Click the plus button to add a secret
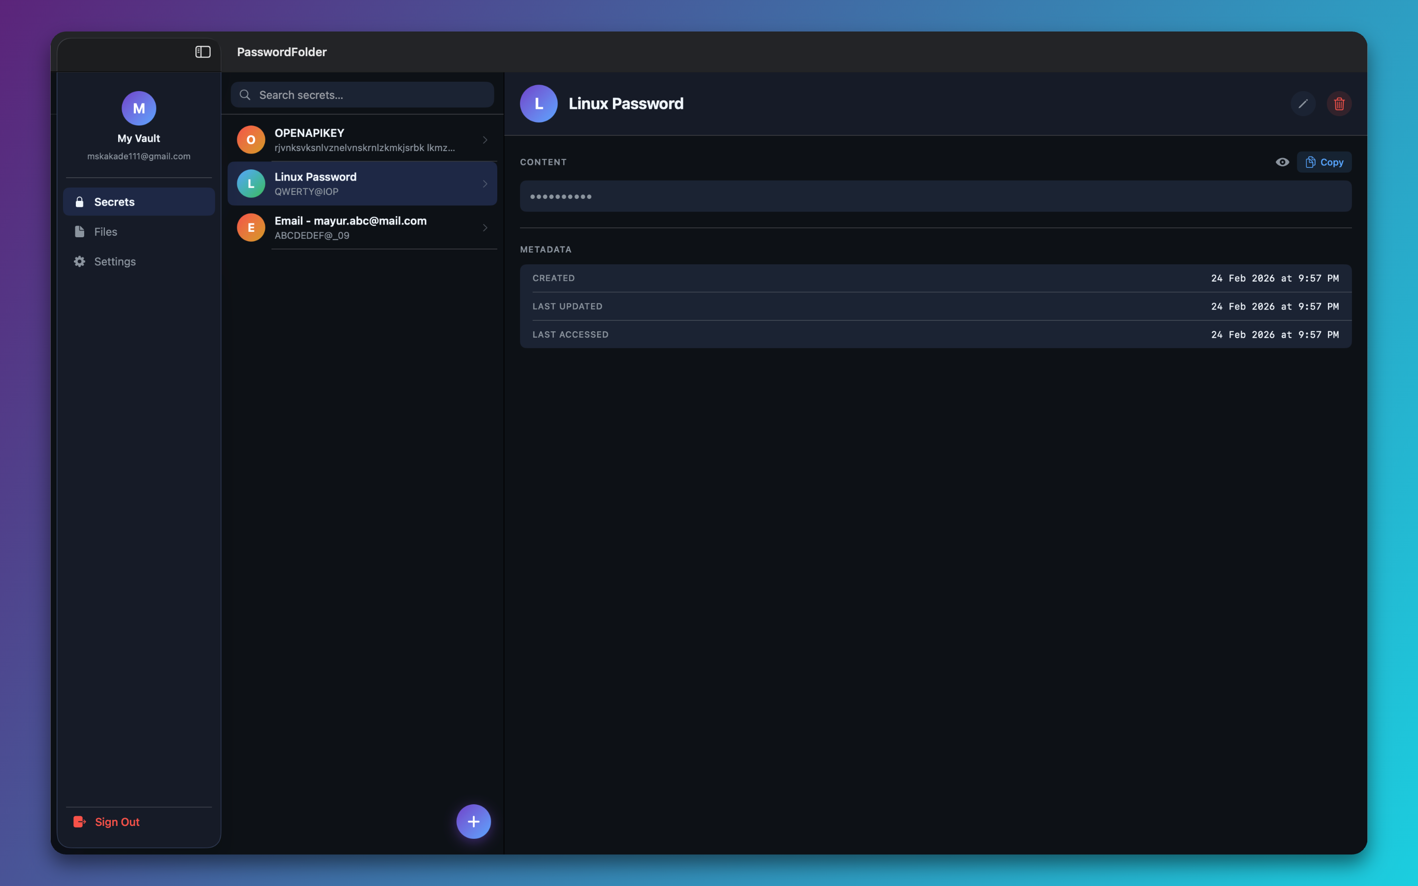Screen dimensions: 1418x886 tap(473, 822)
